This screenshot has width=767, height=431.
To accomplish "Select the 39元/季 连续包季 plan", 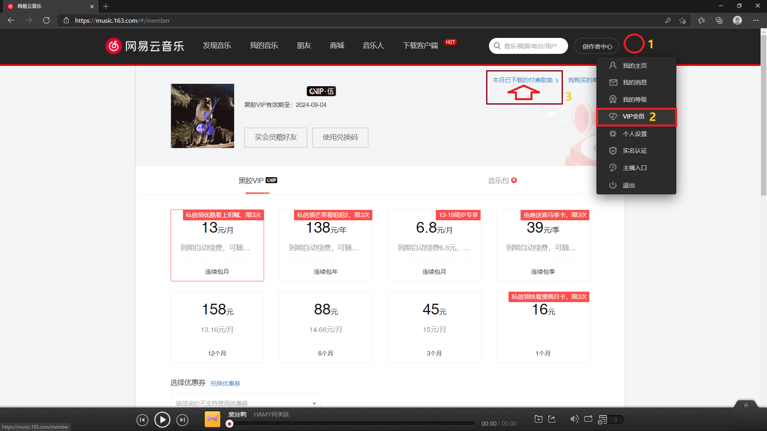I will click(x=543, y=245).
